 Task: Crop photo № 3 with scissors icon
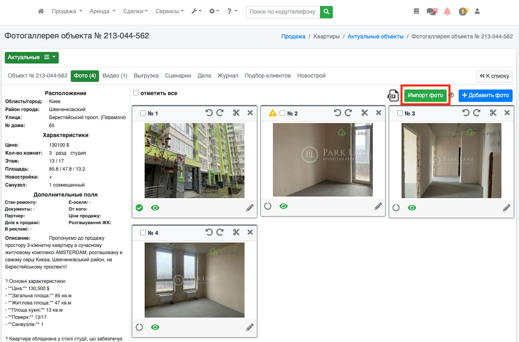coord(493,113)
